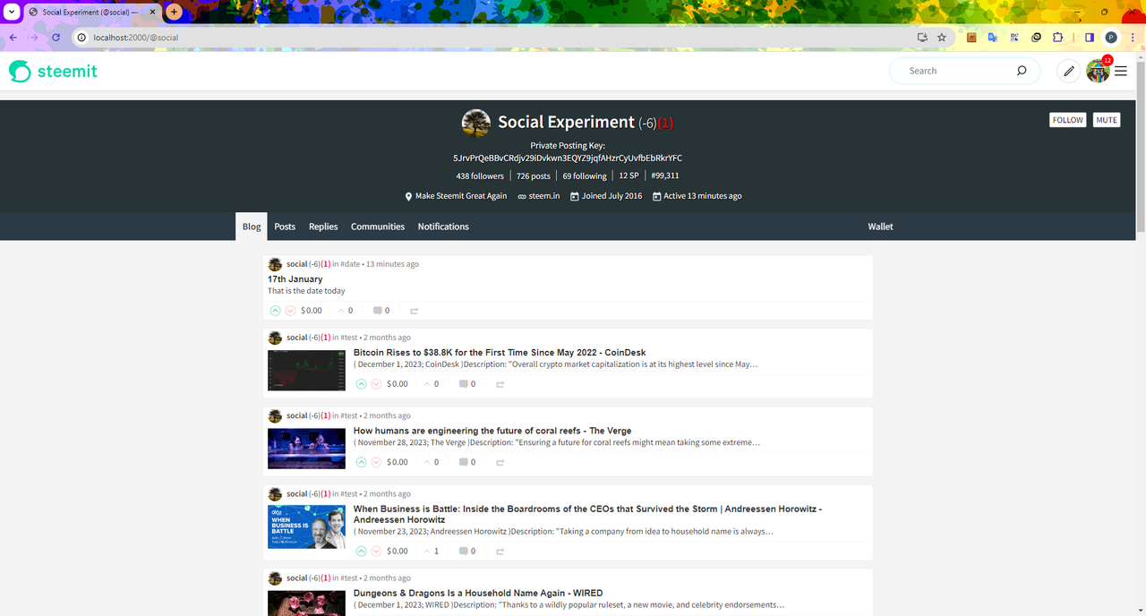Open the 17th January post title
The height and width of the screenshot is (616, 1146).
295,279
